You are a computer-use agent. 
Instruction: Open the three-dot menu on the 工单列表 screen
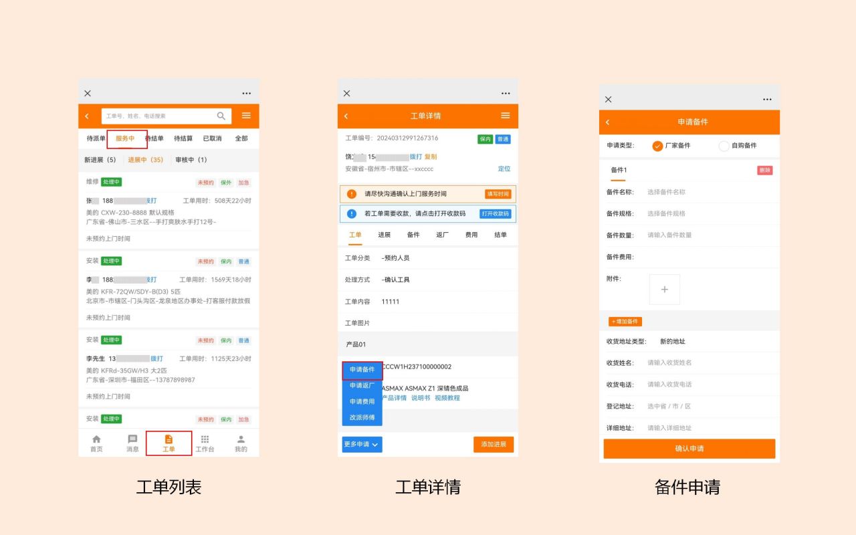tap(247, 93)
